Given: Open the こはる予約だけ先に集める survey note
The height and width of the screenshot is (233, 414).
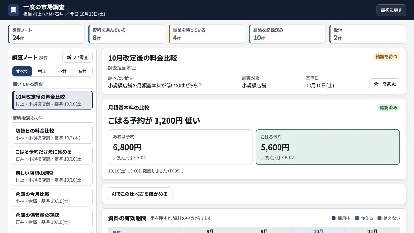Looking at the screenshot, I should coord(52,155).
